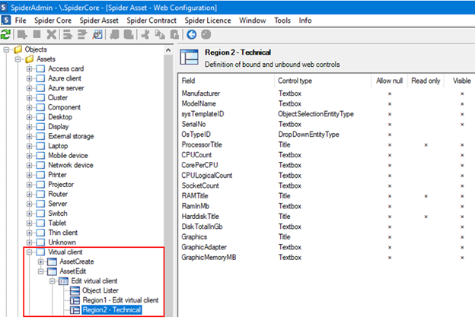Collapse the Assets tree node
The height and width of the screenshot is (320, 475).
tap(18, 59)
